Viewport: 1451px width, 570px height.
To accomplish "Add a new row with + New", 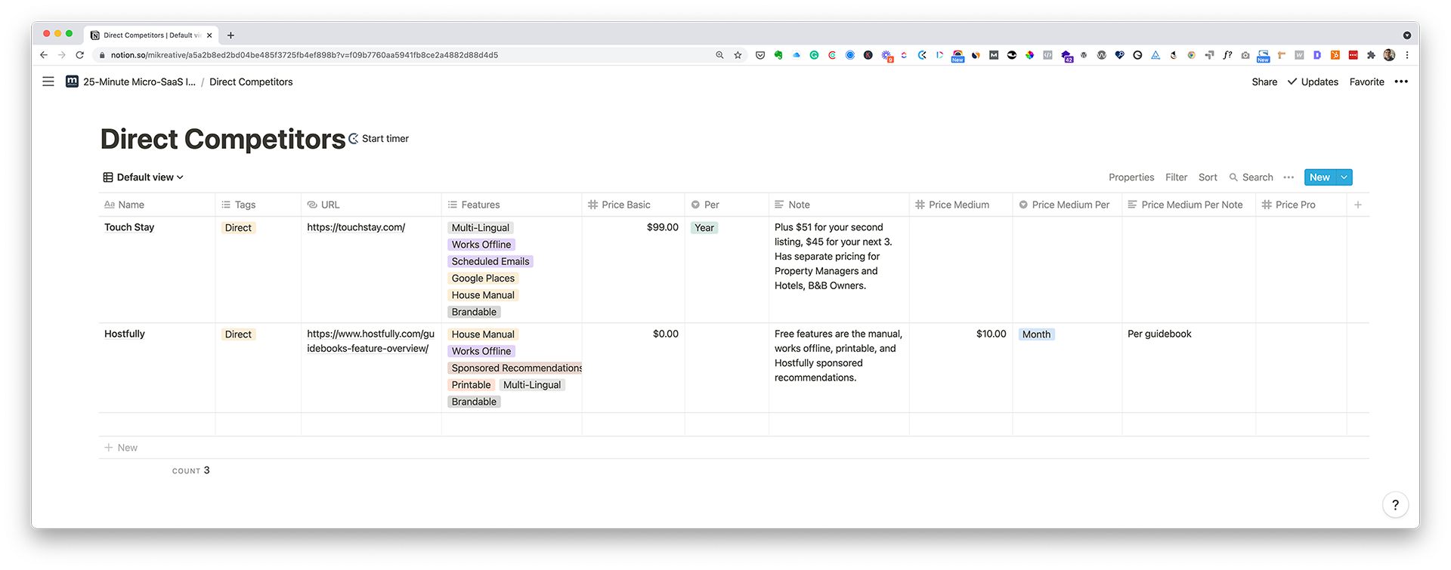I will point(121,448).
